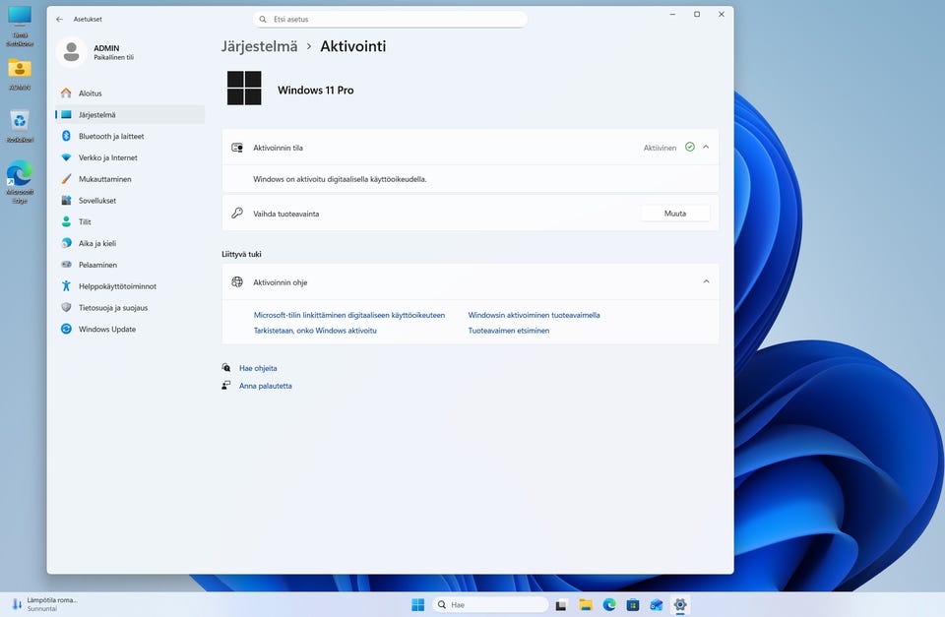The width and height of the screenshot is (945, 617).
Task: Click Järjestelmä breadcrumb link
Action: tap(259, 46)
